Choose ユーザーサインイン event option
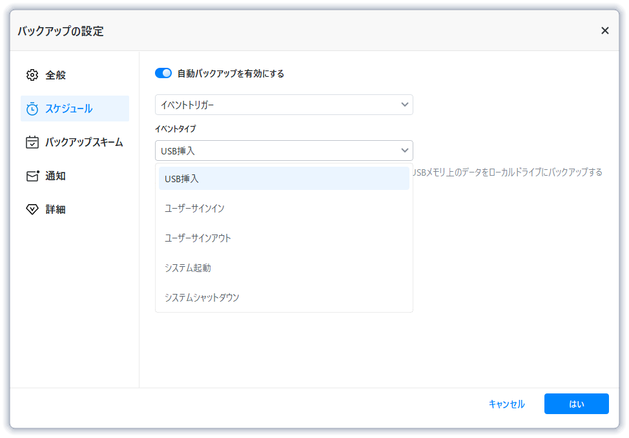The width and height of the screenshot is (629, 438). (x=284, y=208)
